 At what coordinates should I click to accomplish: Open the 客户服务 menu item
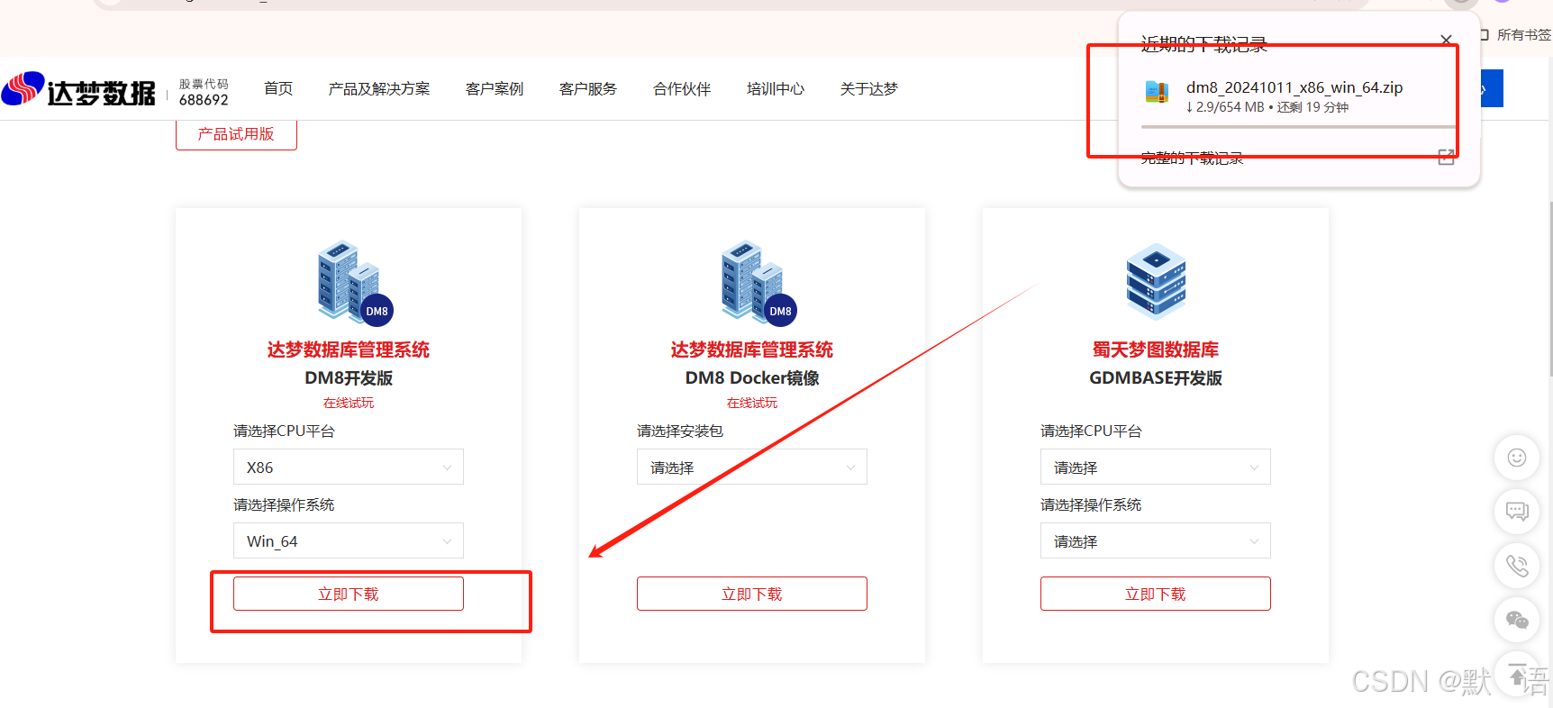click(x=588, y=88)
